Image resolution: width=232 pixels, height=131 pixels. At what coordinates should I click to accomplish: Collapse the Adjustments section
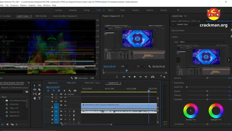(173, 83)
